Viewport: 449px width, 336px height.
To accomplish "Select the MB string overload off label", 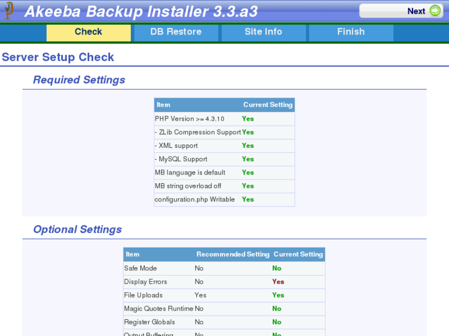I will (188, 186).
